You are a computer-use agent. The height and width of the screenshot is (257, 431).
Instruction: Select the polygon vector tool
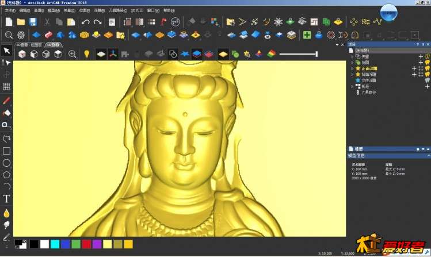(x=6, y=175)
